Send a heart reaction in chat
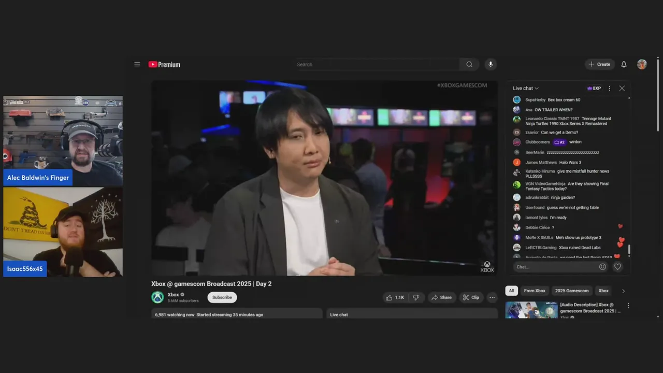Viewport: 663px width, 373px height. pos(617,267)
